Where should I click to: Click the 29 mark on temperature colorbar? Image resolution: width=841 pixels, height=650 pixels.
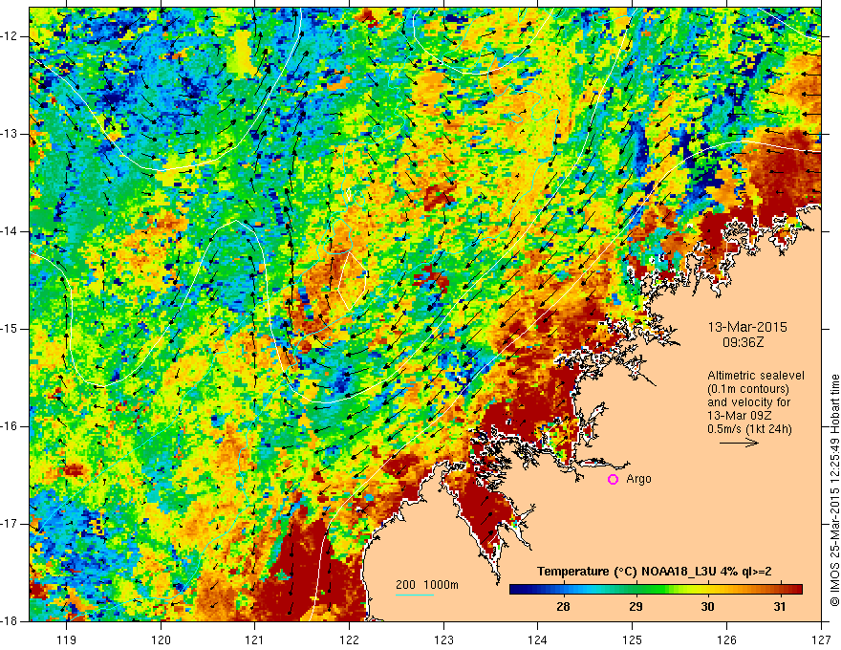636,590
